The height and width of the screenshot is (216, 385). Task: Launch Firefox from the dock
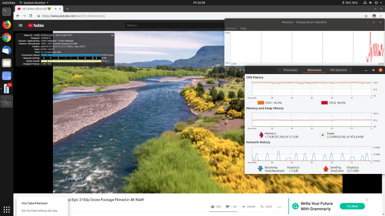6,25
